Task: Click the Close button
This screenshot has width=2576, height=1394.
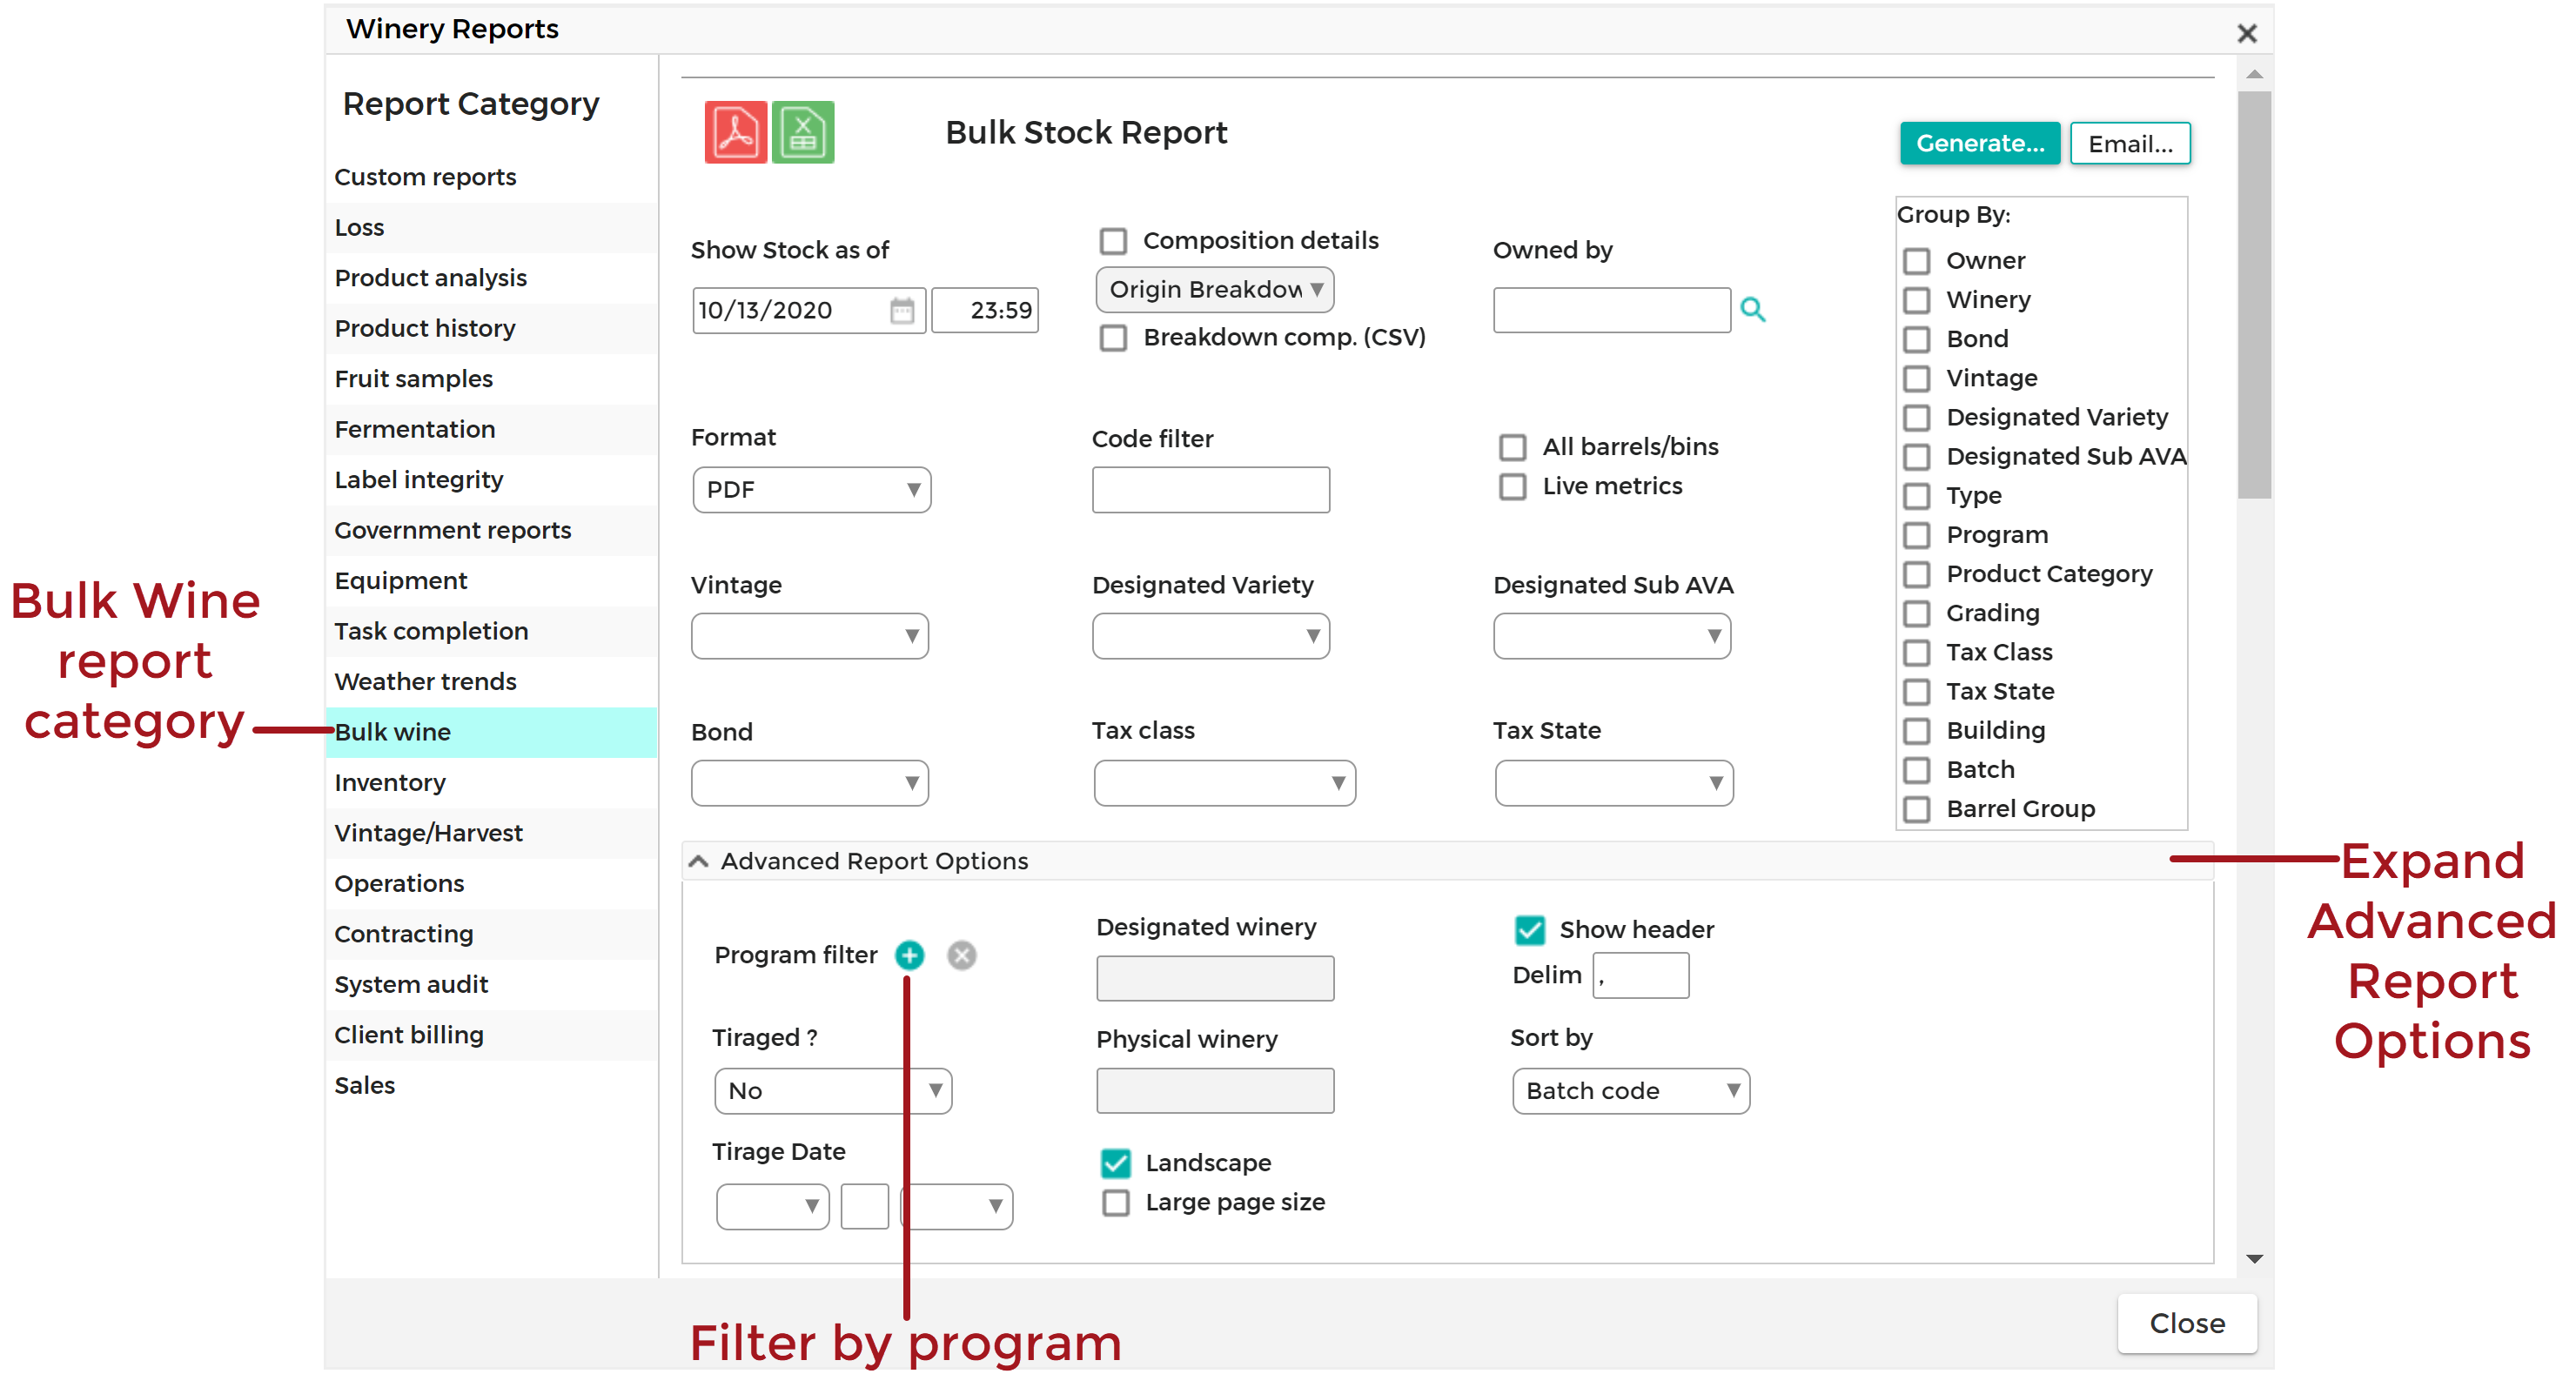Action: pyautogui.click(x=2186, y=1323)
